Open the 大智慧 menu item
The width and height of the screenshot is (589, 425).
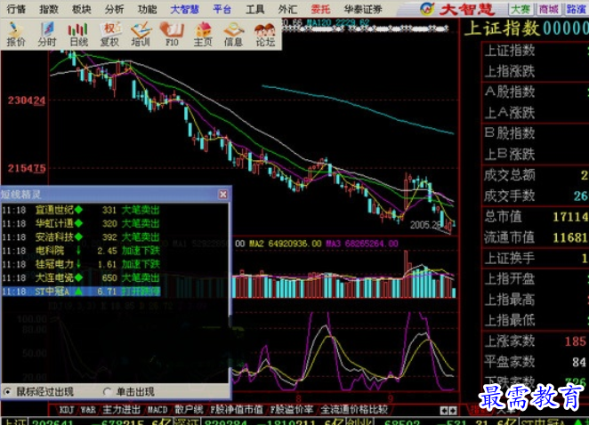[184, 9]
